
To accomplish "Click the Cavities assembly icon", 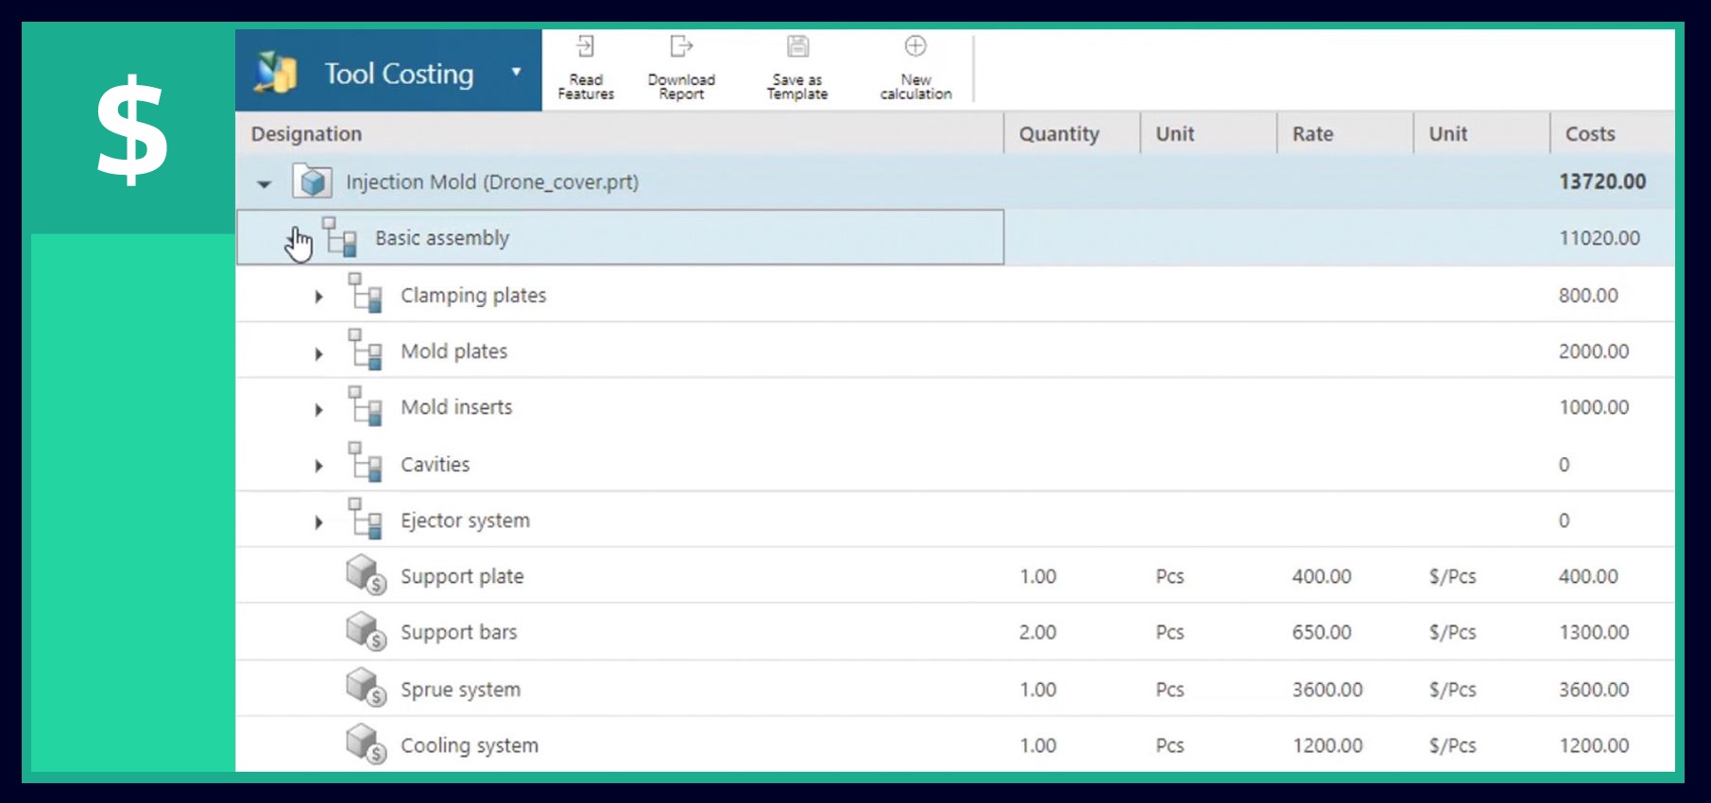I will pos(365,462).
